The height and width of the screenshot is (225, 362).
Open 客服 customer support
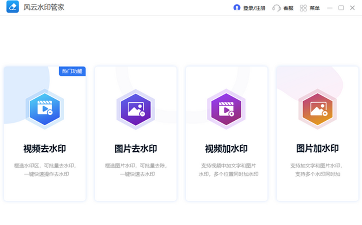click(x=288, y=8)
